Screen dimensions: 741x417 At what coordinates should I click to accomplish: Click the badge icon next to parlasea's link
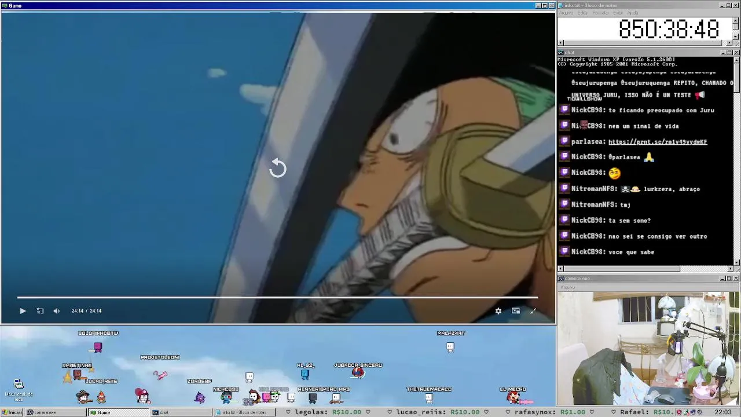point(564,141)
